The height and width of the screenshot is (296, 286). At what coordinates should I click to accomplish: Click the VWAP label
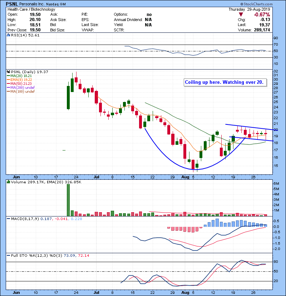[88, 30]
